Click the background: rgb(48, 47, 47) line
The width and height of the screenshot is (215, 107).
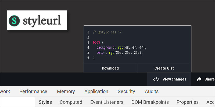pos(121,48)
